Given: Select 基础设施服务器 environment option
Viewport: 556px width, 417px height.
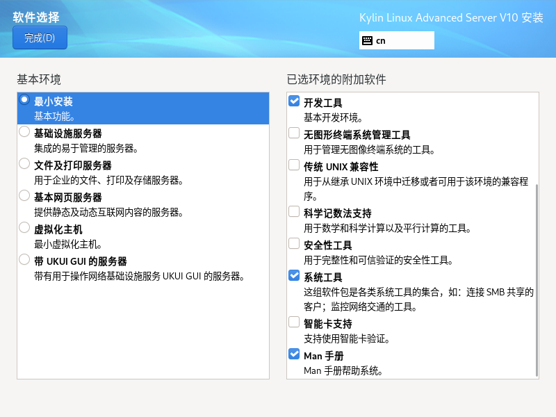Looking at the screenshot, I should [x=24, y=131].
